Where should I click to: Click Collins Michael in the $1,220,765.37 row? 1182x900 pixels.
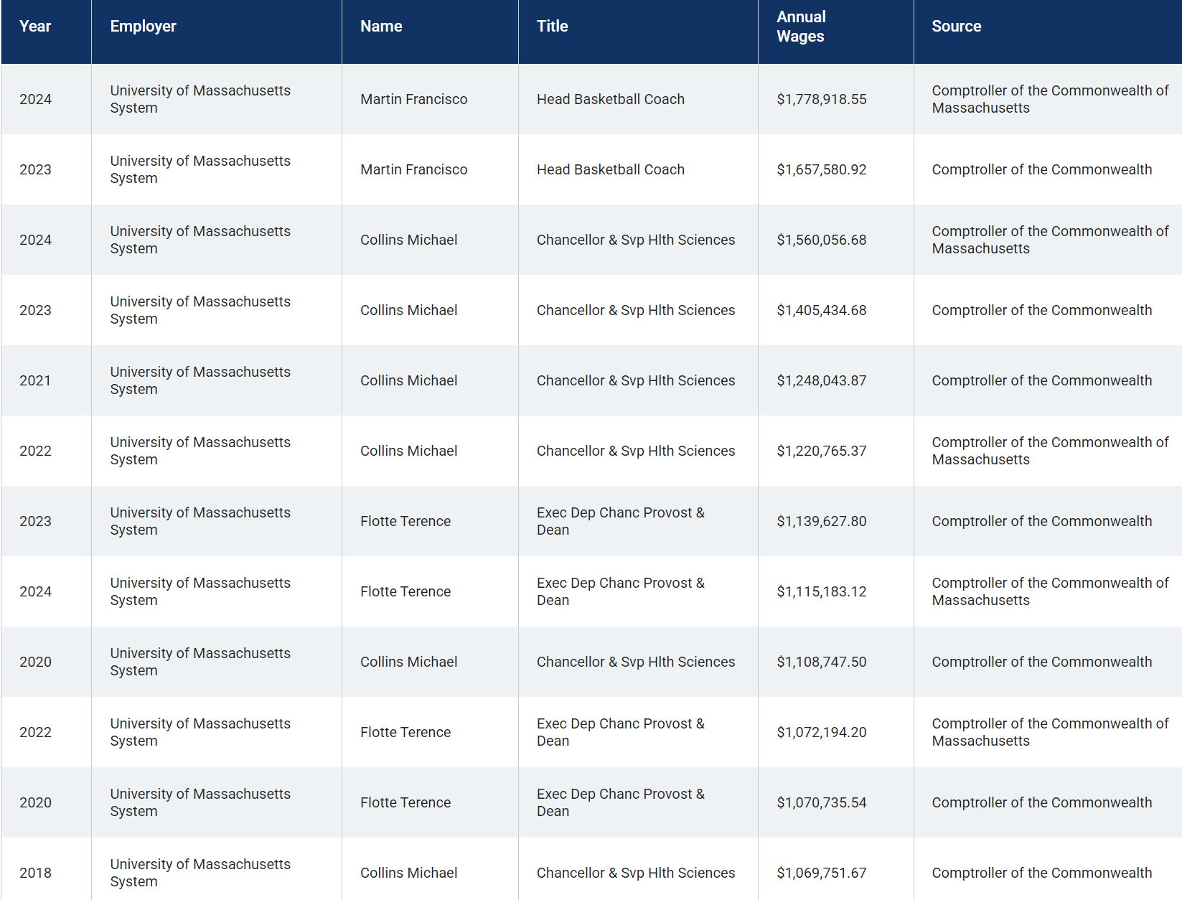[x=408, y=451]
